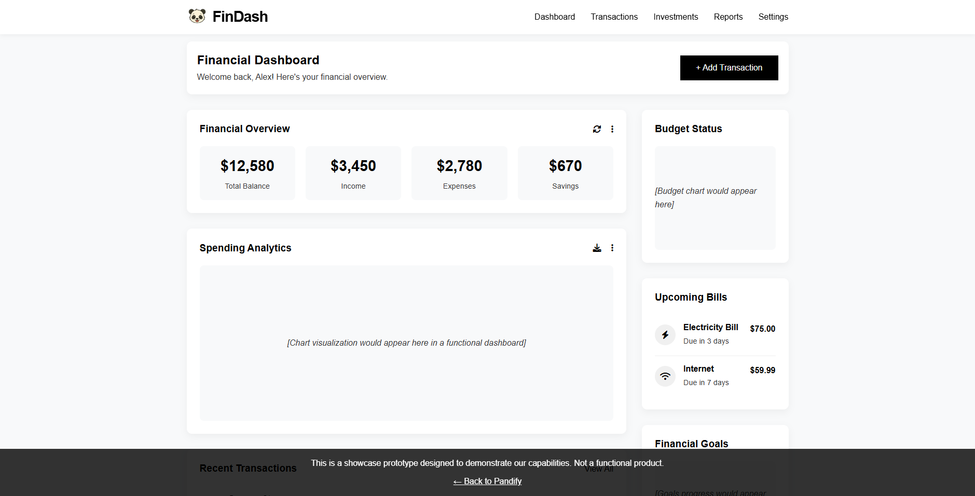Viewport: 975px width, 496px height.
Task: Click the FinDash panda logo
Action: pyautogui.click(x=198, y=16)
